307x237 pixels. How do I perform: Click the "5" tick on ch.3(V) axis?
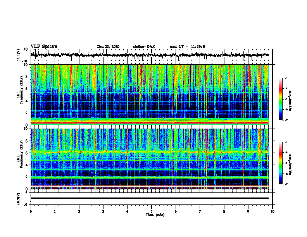pos(27,193)
